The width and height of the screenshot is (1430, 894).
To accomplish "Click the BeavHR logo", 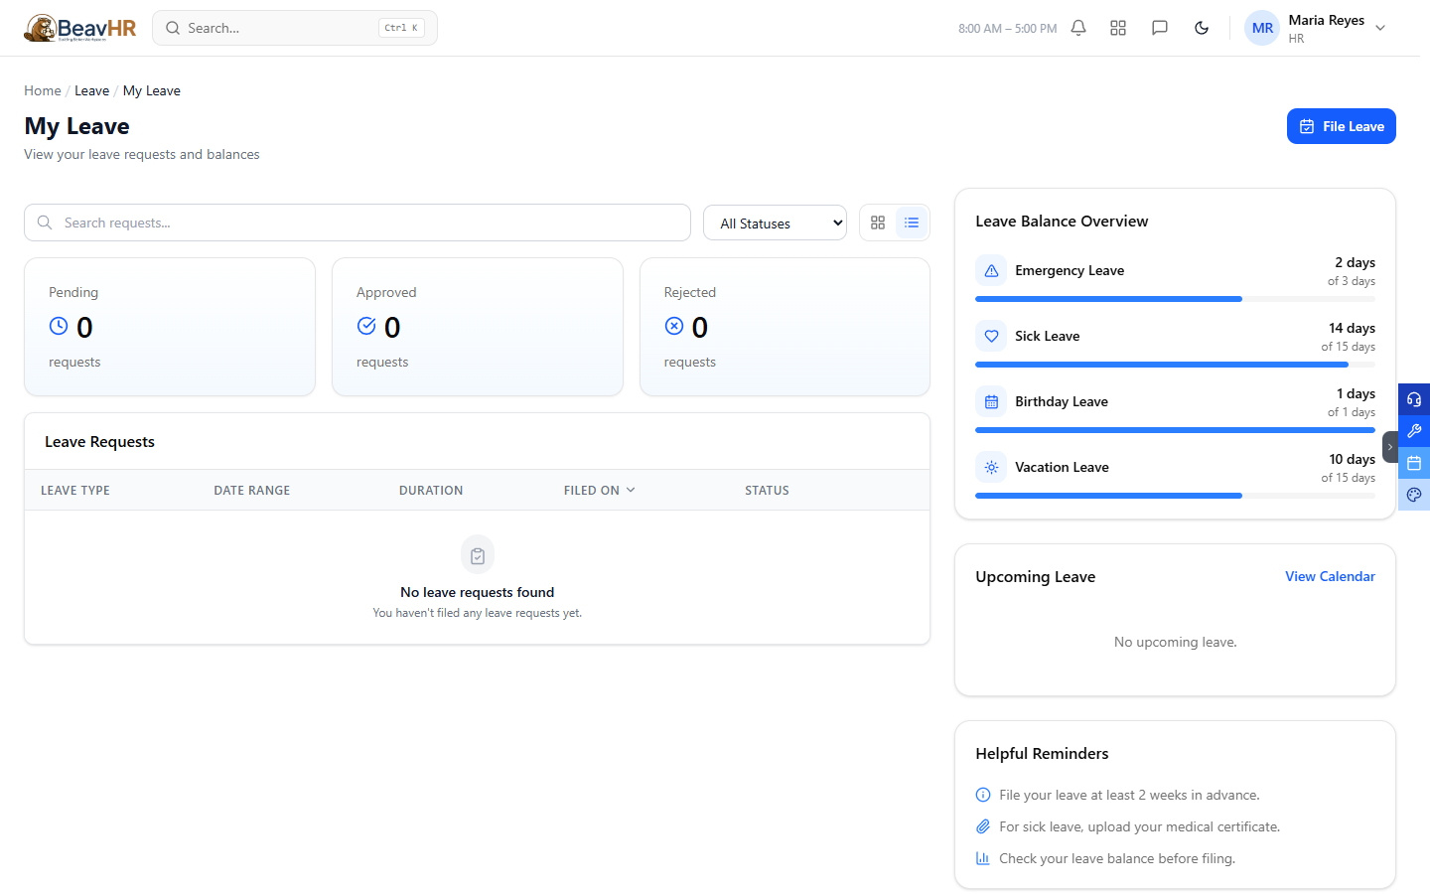I will coord(80,28).
